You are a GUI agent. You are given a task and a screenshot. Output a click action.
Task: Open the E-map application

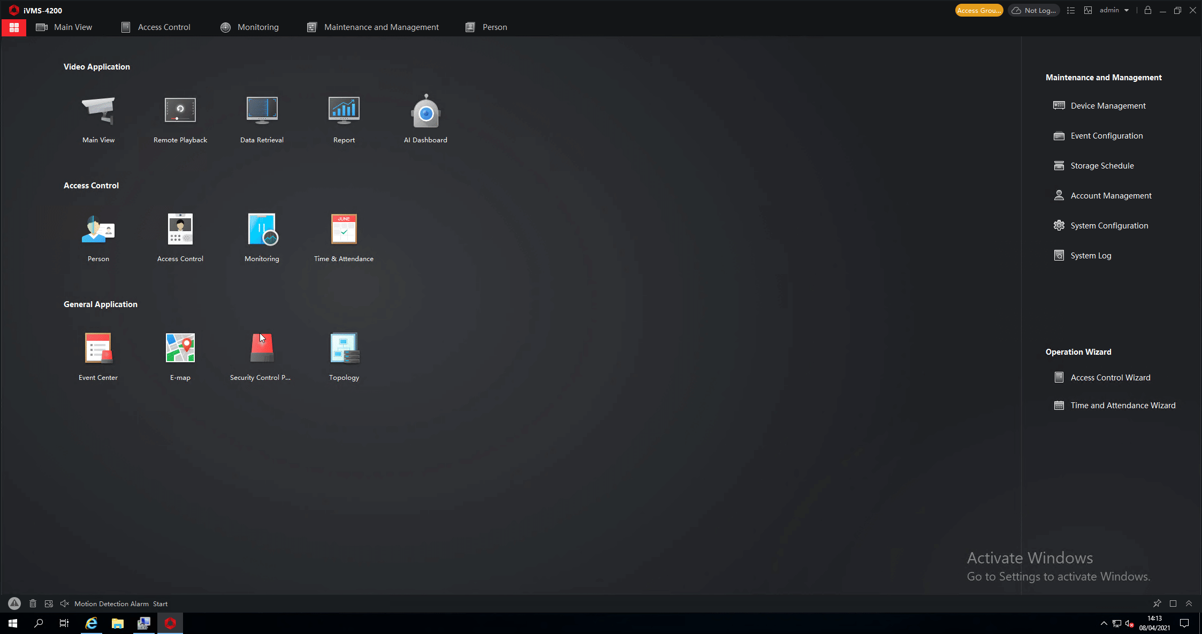pos(180,348)
